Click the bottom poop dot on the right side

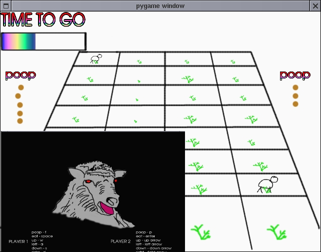(x=295, y=104)
